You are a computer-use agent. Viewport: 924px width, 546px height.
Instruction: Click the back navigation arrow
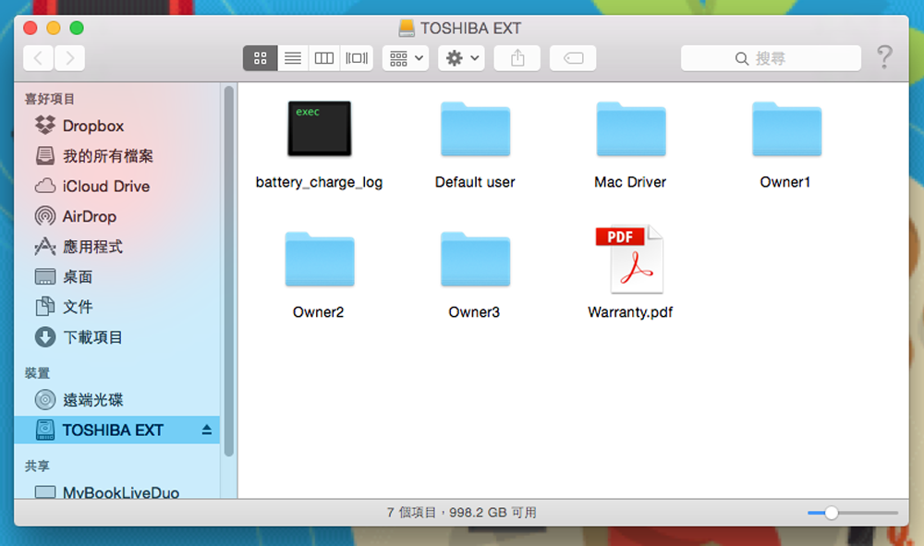point(38,58)
